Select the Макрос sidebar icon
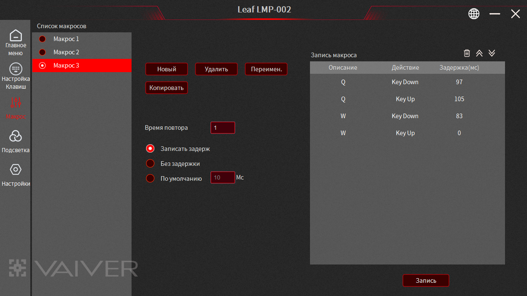 [x=15, y=102]
